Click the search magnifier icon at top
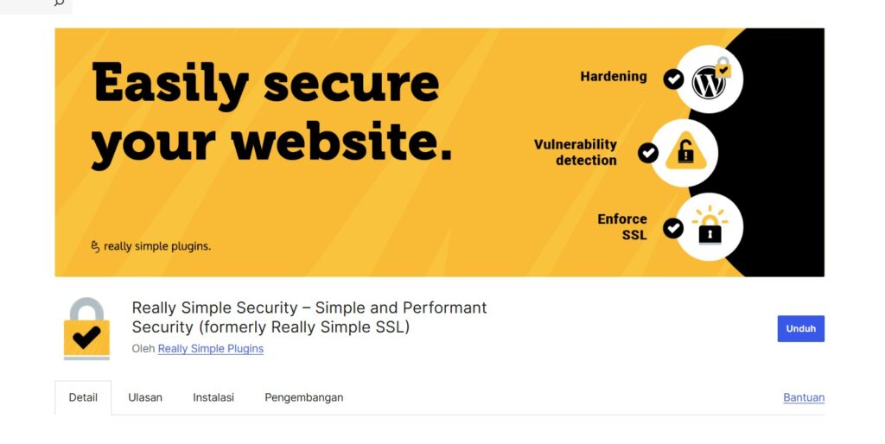The width and height of the screenshot is (885, 444). tap(59, 3)
